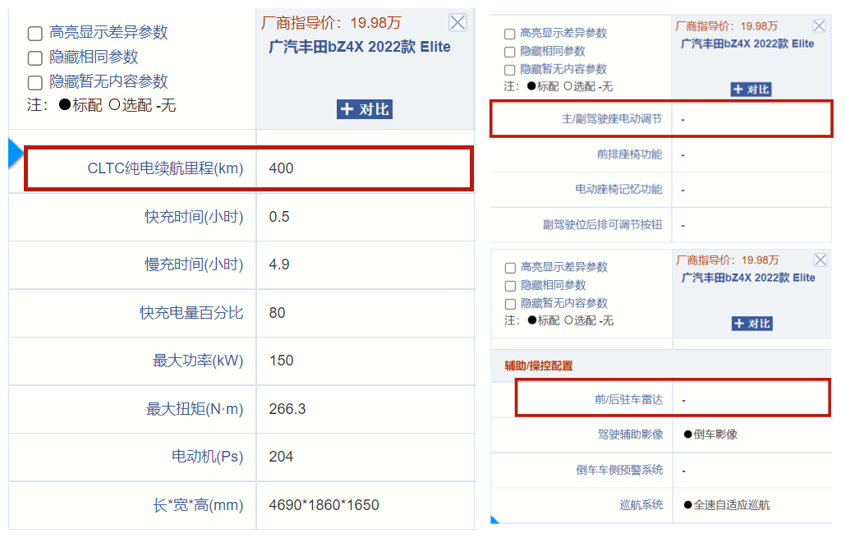
Task: Toggle 隐藏相同参数 in the top-right panel
Action: [509, 52]
